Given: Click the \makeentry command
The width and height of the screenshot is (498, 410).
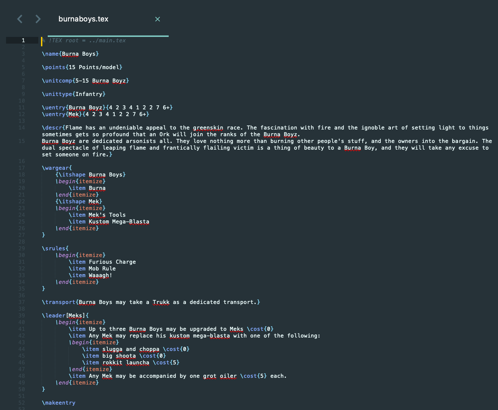Looking at the screenshot, I should point(58,403).
